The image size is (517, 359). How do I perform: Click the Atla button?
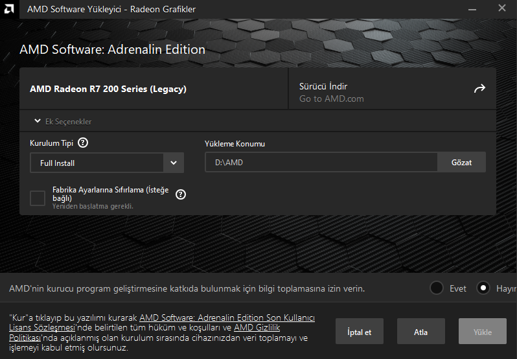[x=420, y=331]
